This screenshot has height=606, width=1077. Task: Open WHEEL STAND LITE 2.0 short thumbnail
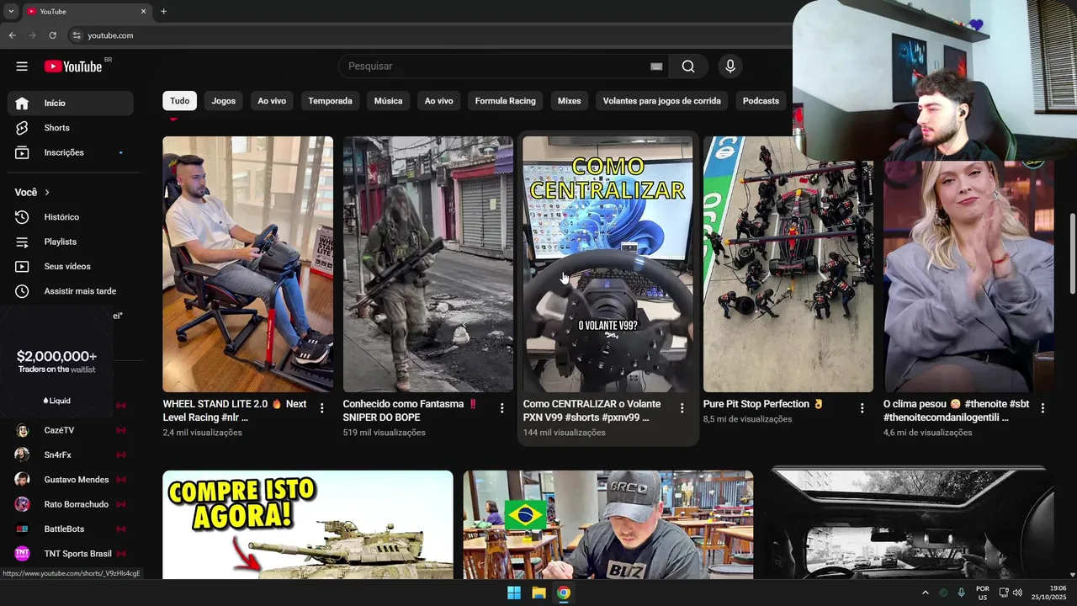point(247,264)
